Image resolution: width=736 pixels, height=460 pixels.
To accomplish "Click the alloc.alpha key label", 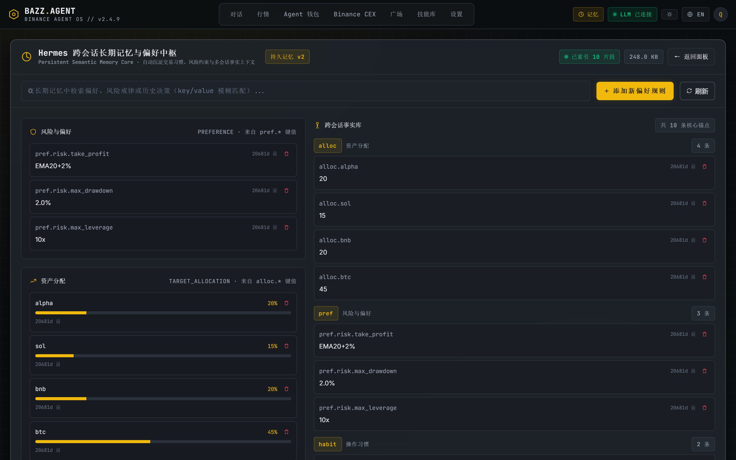I will click(x=339, y=167).
